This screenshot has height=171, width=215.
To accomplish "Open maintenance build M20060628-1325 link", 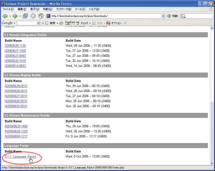I will [16, 131].
